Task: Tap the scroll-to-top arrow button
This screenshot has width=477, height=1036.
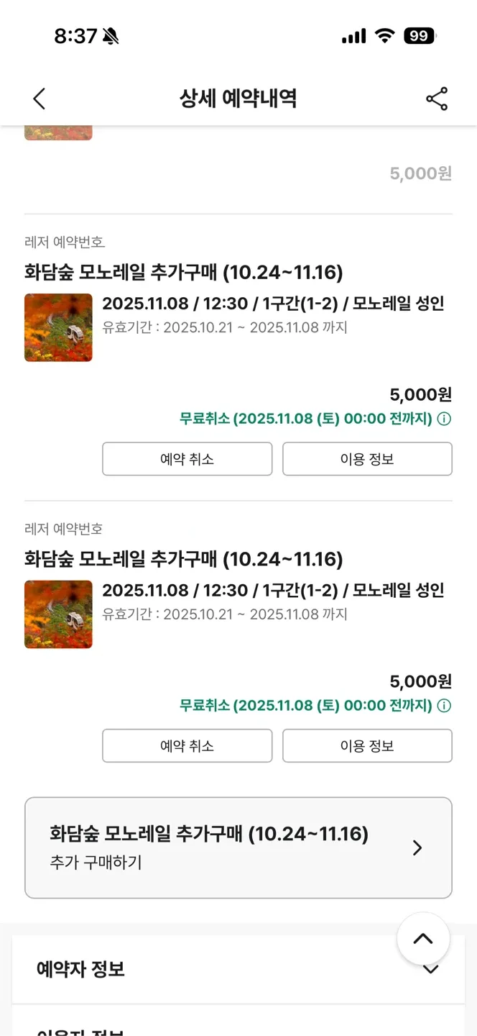Action: click(x=423, y=939)
